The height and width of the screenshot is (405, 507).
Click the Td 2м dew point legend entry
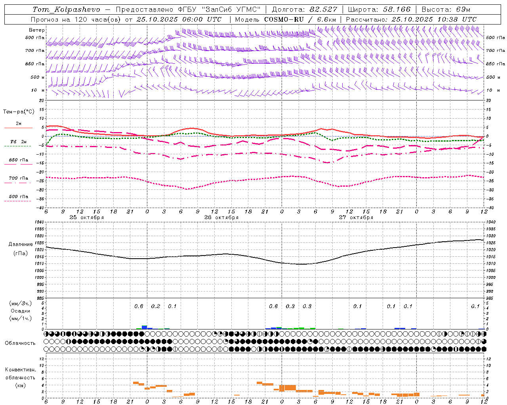(x=19, y=142)
